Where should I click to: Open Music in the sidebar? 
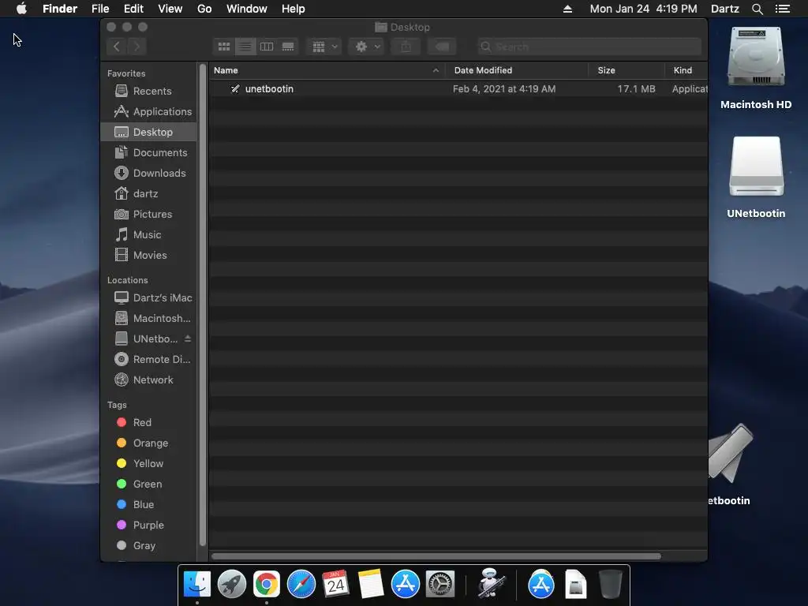[x=148, y=235]
